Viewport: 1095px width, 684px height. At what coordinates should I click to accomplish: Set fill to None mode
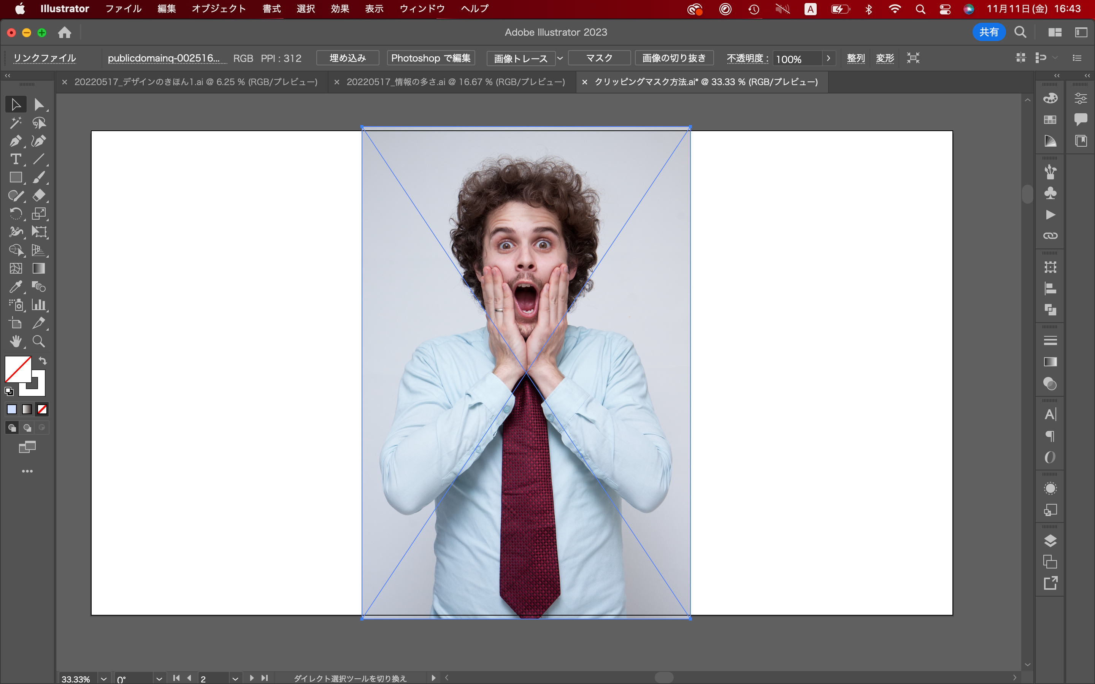tap(42, 409)
